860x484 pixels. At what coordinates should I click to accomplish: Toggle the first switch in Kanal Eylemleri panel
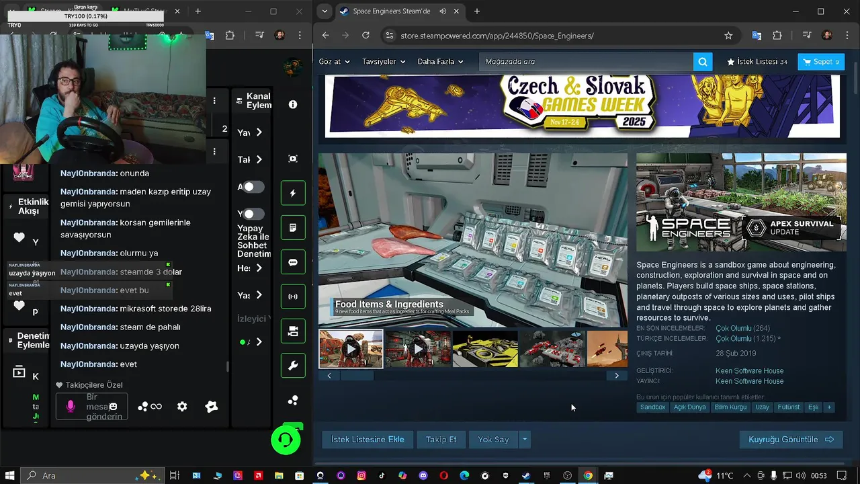[253, 187]
